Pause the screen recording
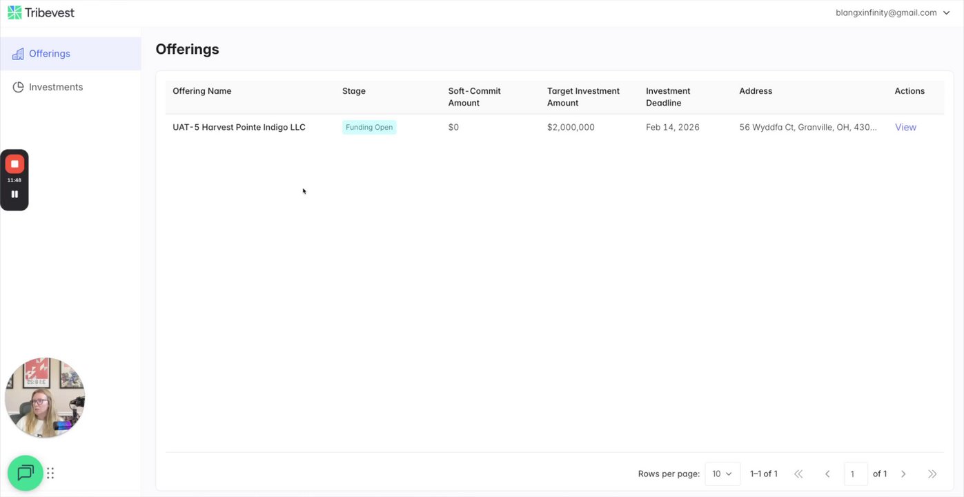Viewport: 964px width, 497px height. (14, 194)
